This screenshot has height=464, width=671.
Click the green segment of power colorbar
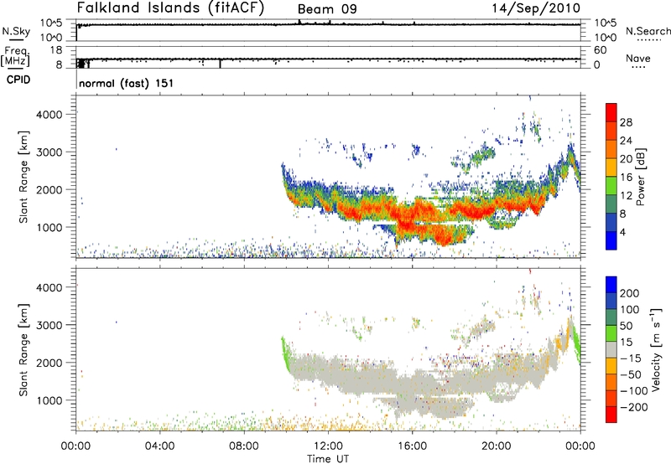tap(611, 186)
